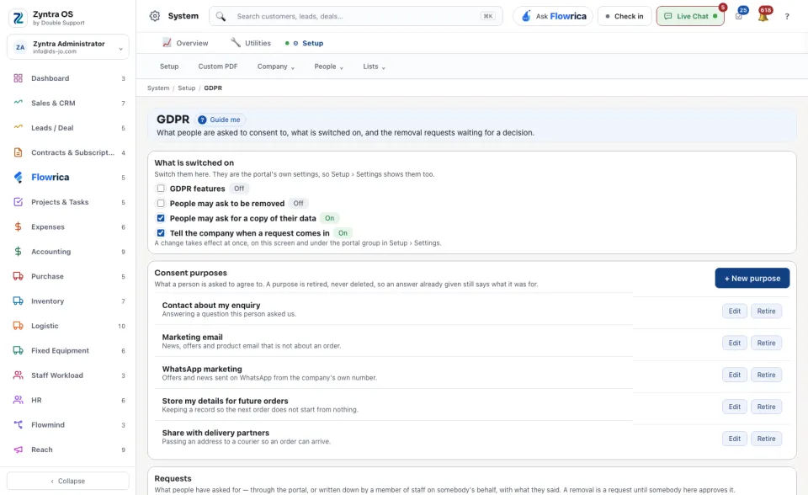The width and height of the screenshot is (808, 495).
Task: Click the help question mark icon
Action: 787,17
